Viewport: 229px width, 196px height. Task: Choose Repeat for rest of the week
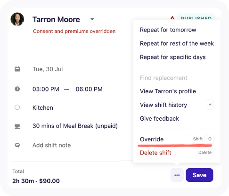tap(177, 43)
